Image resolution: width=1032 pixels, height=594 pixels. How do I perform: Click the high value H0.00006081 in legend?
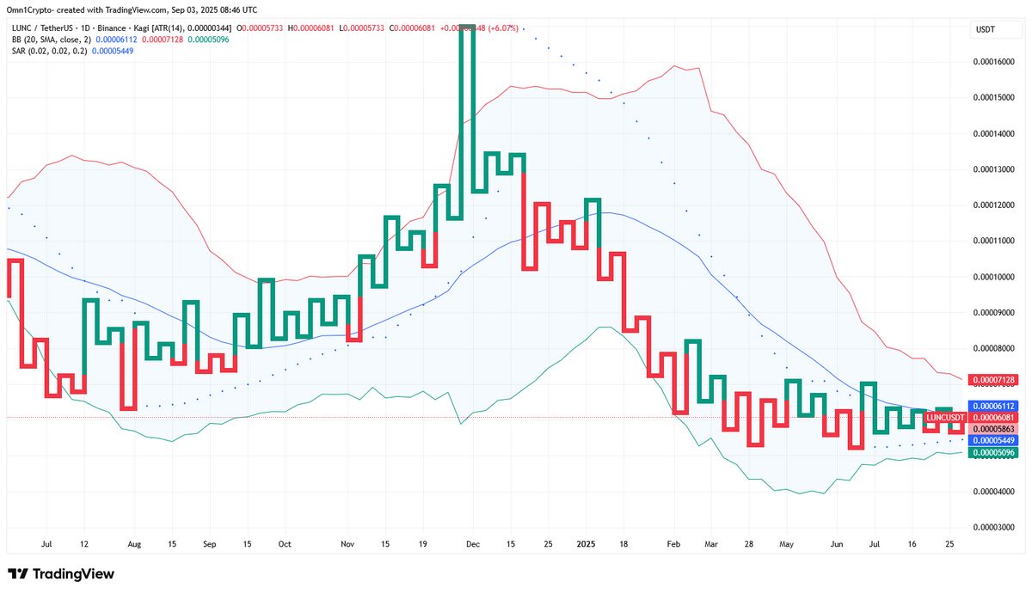click(x=312, y=29)
